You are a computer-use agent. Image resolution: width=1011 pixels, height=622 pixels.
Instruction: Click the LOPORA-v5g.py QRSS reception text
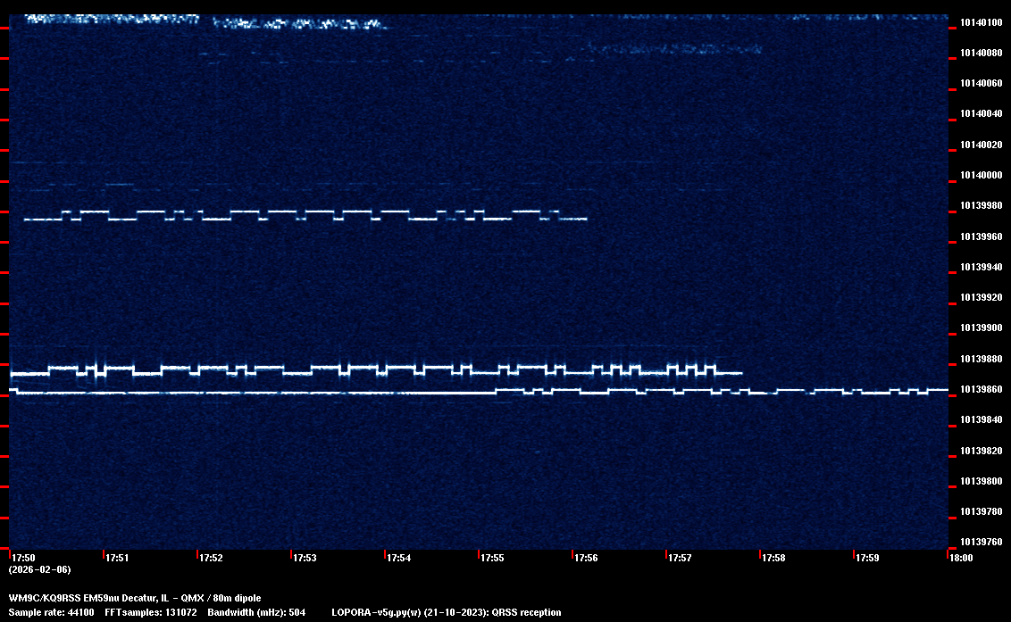coord(446,612)
